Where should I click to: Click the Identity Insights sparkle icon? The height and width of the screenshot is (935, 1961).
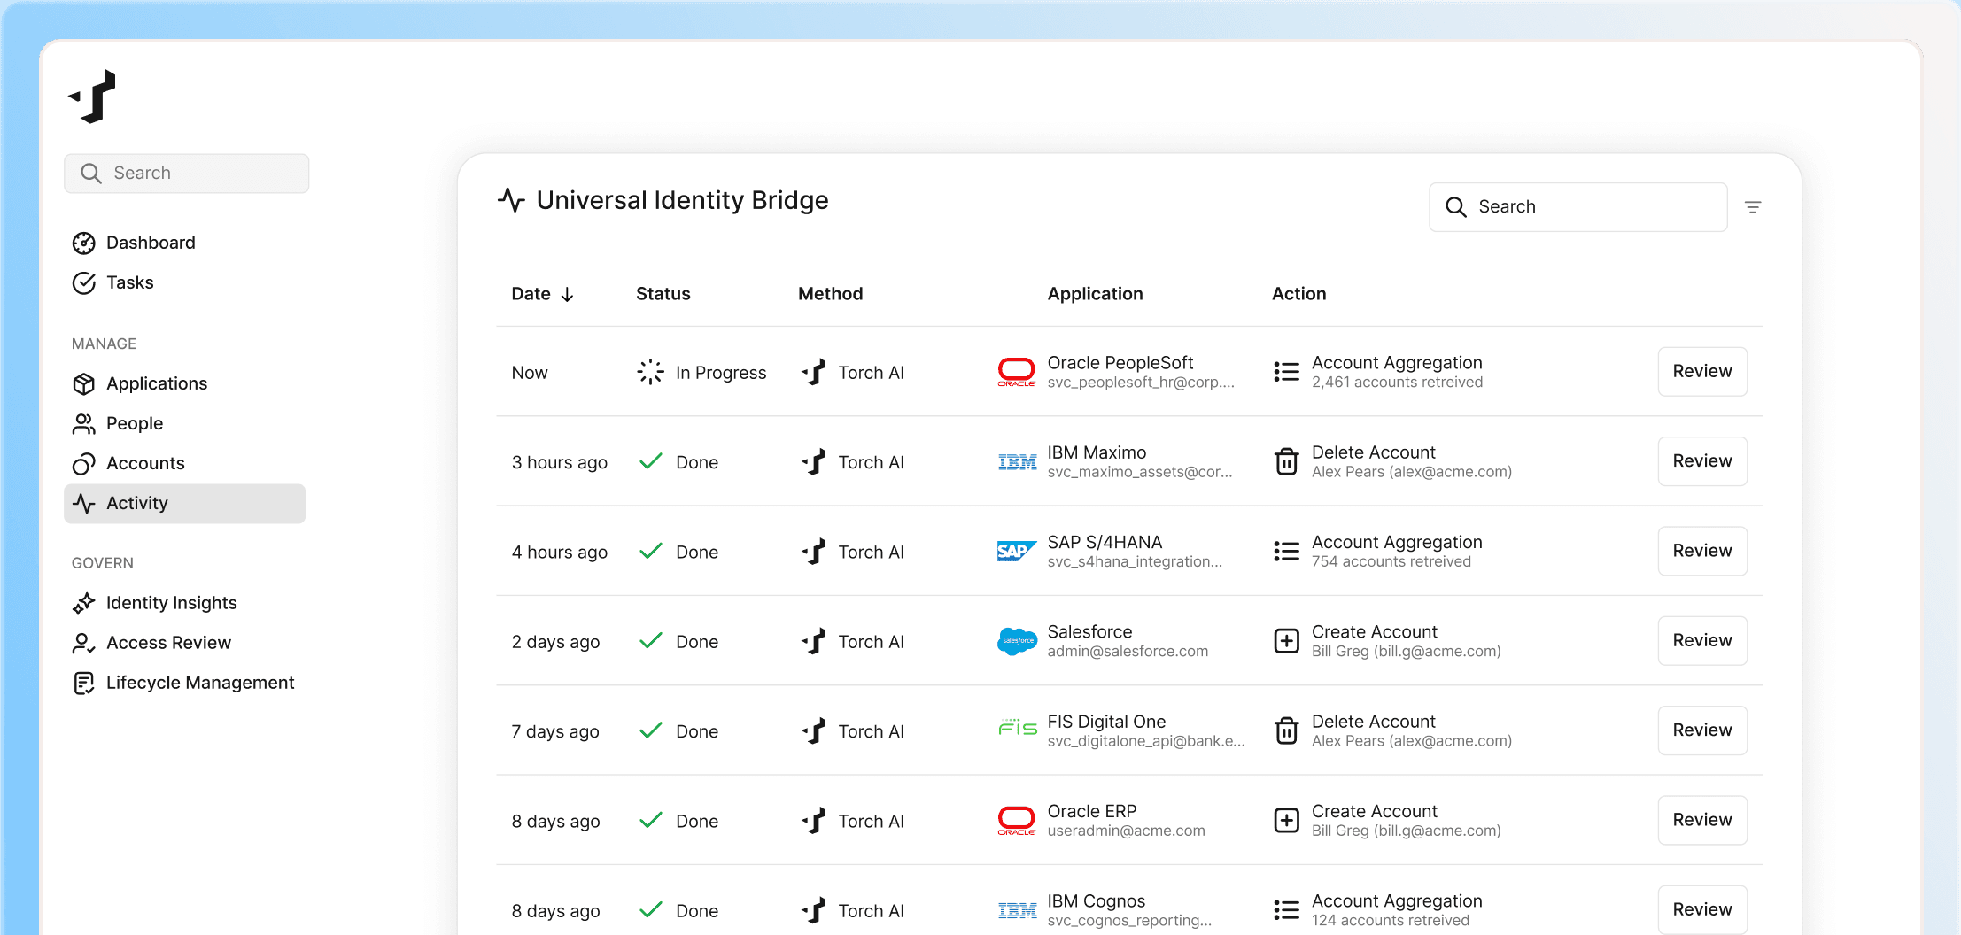click(x=84, y=603)
